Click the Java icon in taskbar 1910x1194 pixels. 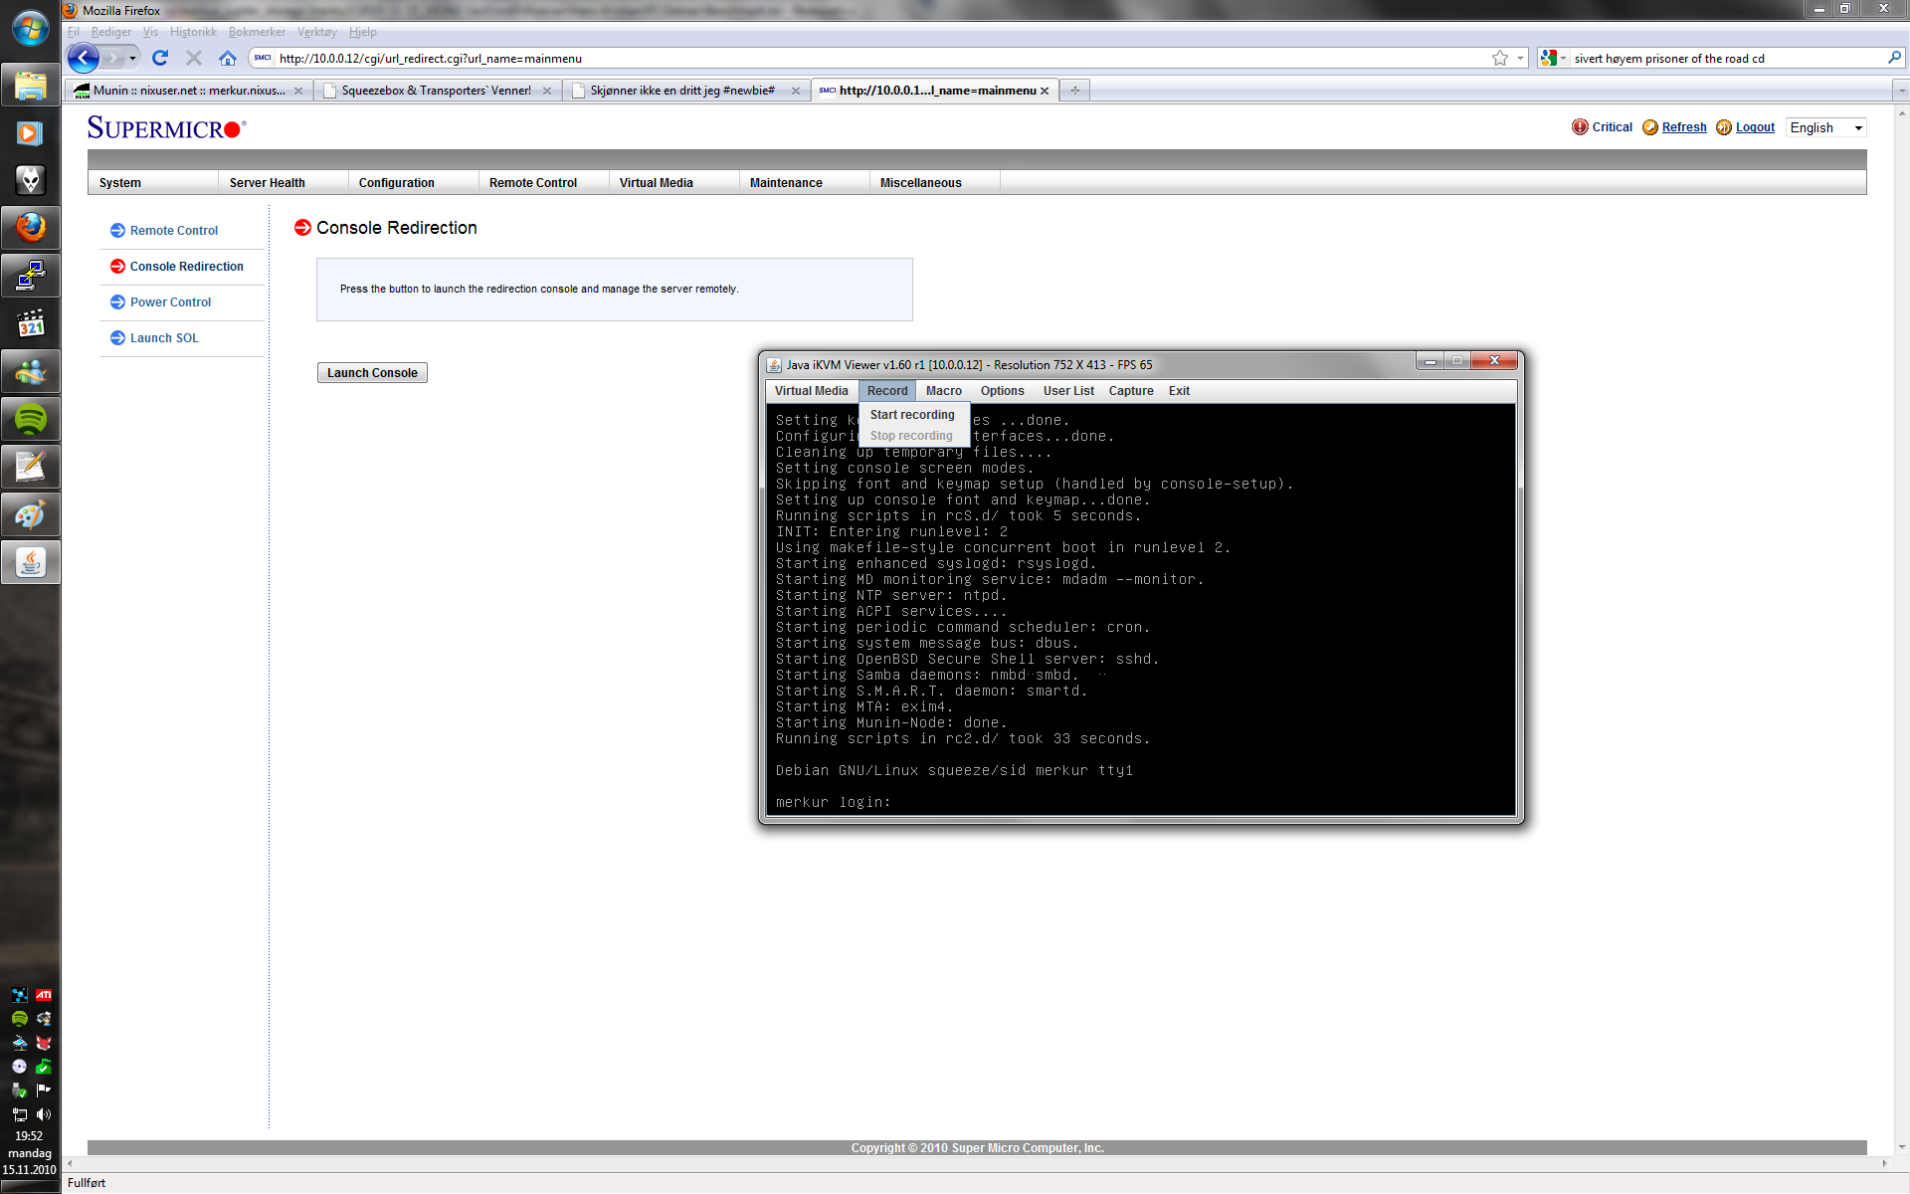point(30,563)
